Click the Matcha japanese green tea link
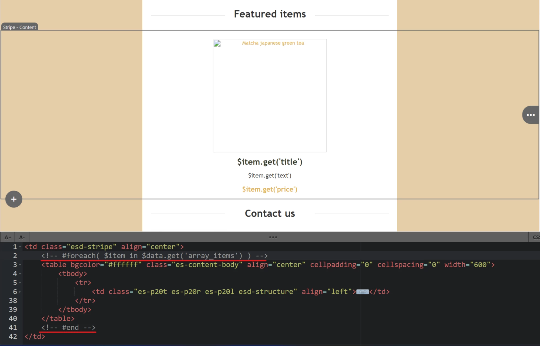 (273, 43)
